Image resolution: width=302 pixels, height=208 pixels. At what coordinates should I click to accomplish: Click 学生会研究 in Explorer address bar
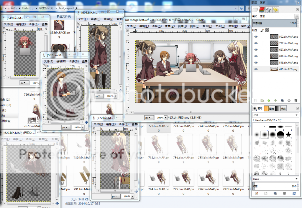(x=46, y=8)
